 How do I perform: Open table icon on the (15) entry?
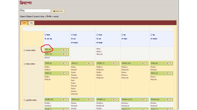(x=89, y=100)
